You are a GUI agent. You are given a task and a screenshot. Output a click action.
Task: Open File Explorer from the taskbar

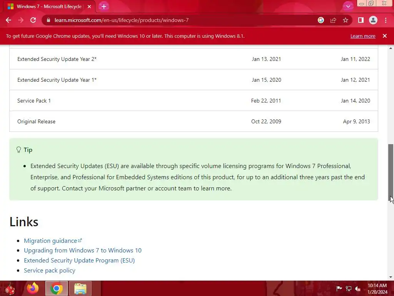tap(80, 288)
